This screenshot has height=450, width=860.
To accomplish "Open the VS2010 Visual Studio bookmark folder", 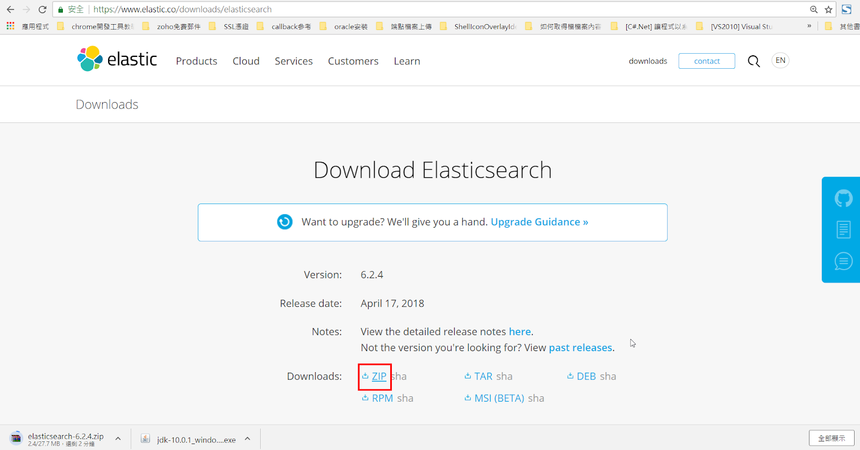I will tap(734, 26).
